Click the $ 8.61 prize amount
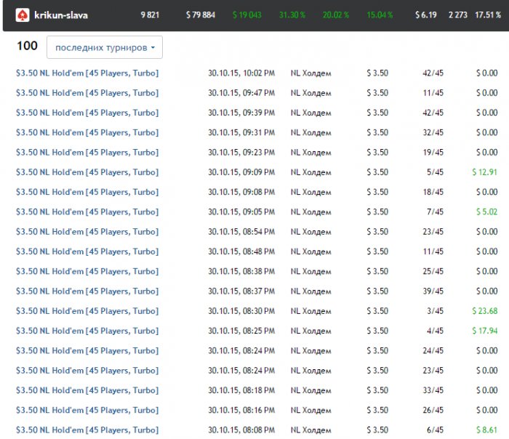The image size is (509, 439). pyautogui.click(x=486, y=430)
